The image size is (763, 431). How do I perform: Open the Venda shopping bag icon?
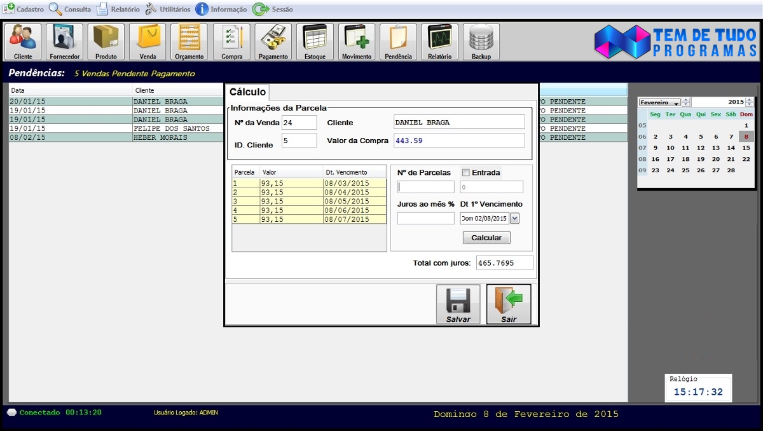(x=148, y=42)
